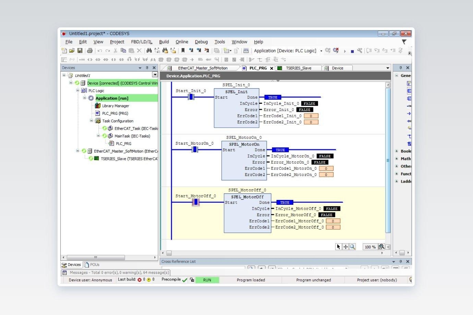The image size is (473, 315).
Task: Open the Messages panel summary
Action: pos(116,273)
